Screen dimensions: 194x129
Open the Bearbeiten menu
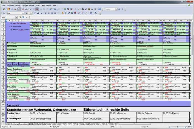click(x=10, y=6)
